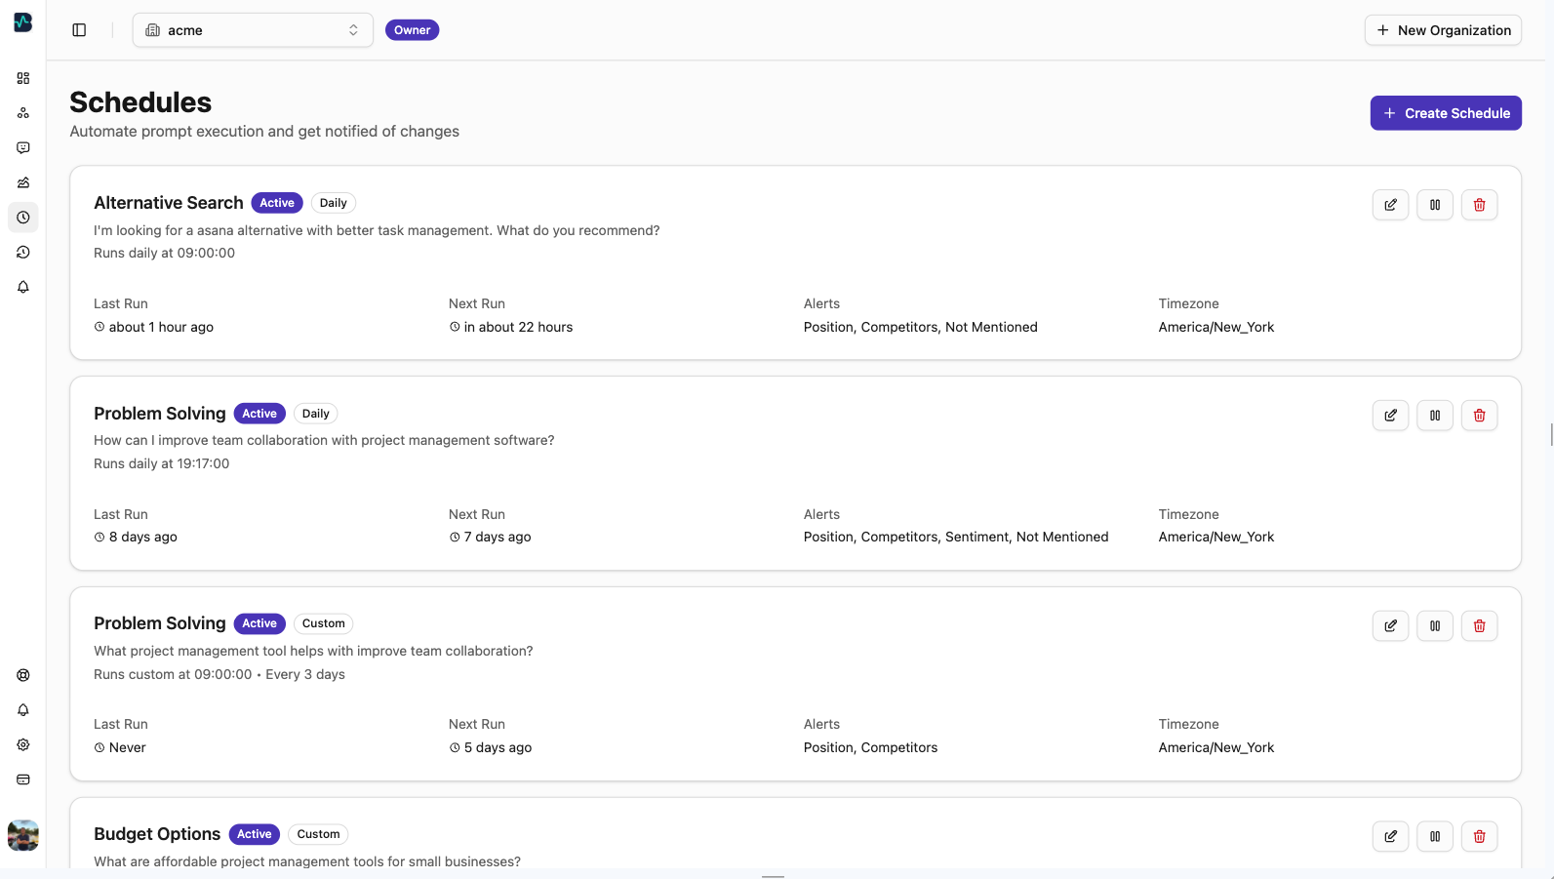Select the Schedules clock icon in sidebar
This screenshot has height=879, width=1554.
coord(23,218)
